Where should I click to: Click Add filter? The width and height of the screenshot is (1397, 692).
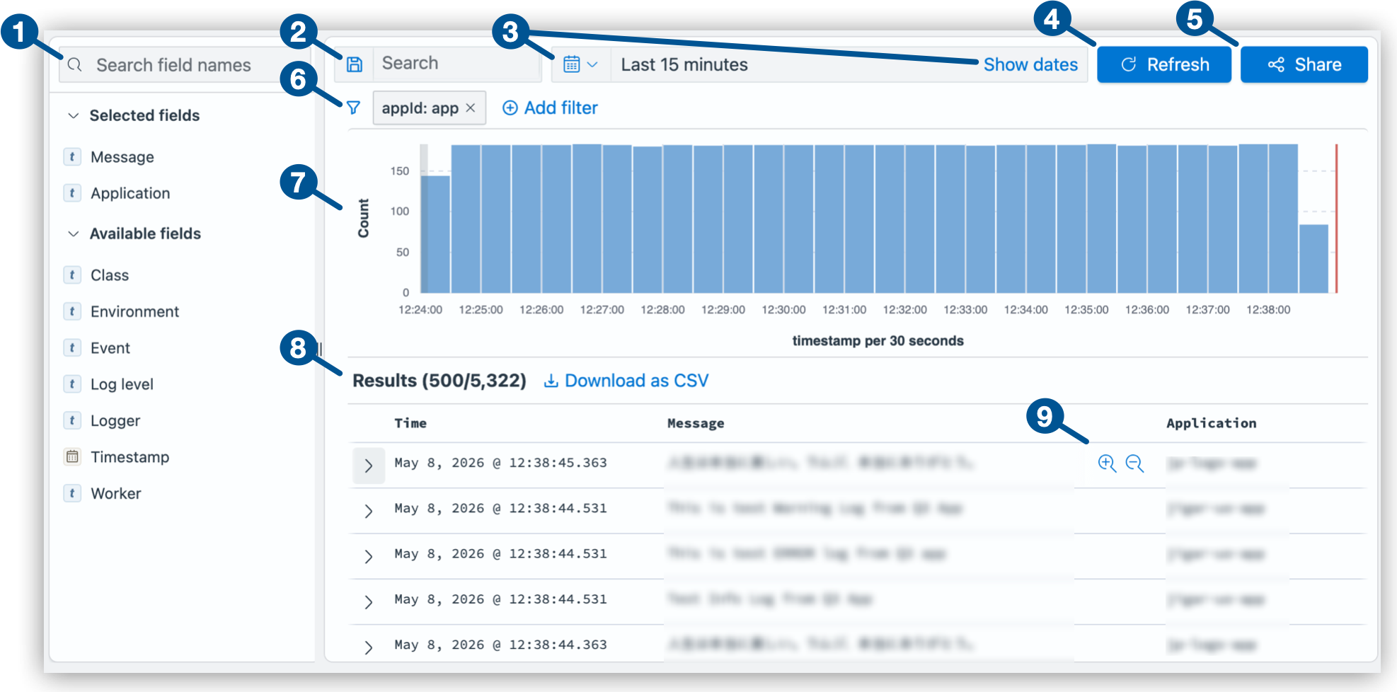click(550, 108)
